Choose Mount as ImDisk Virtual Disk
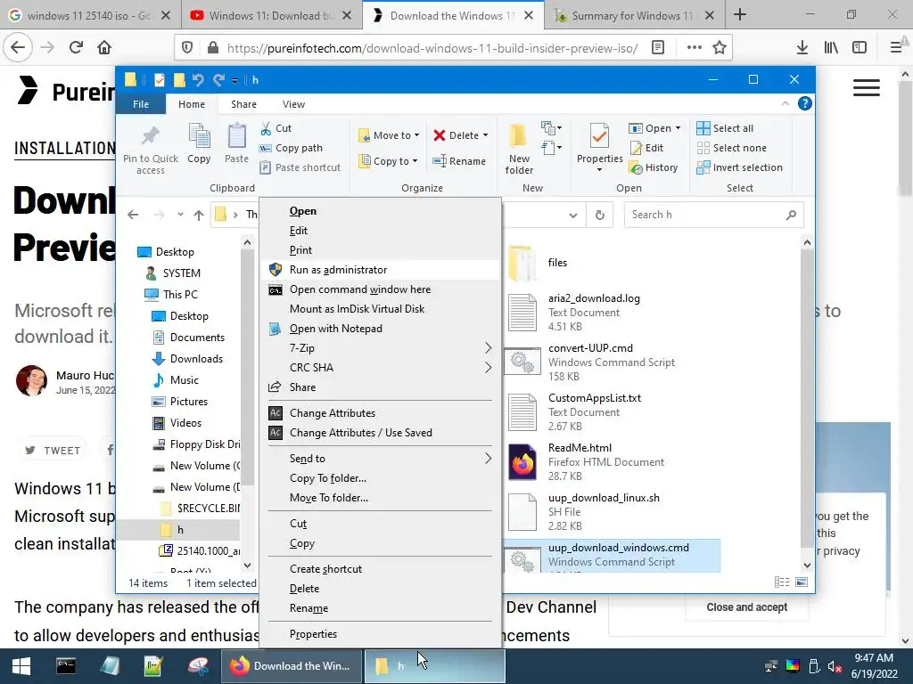 381,309
